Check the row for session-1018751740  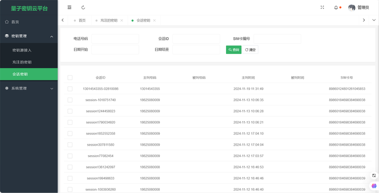(70, 100)
